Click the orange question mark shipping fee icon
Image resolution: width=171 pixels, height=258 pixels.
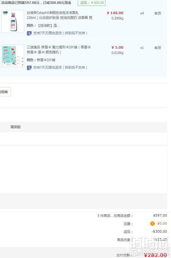coord(152,224)
